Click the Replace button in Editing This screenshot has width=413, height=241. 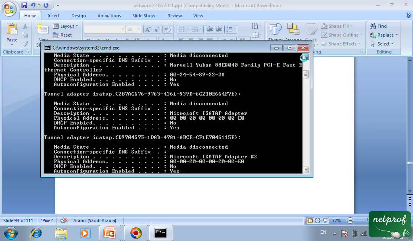coord(384,35)
